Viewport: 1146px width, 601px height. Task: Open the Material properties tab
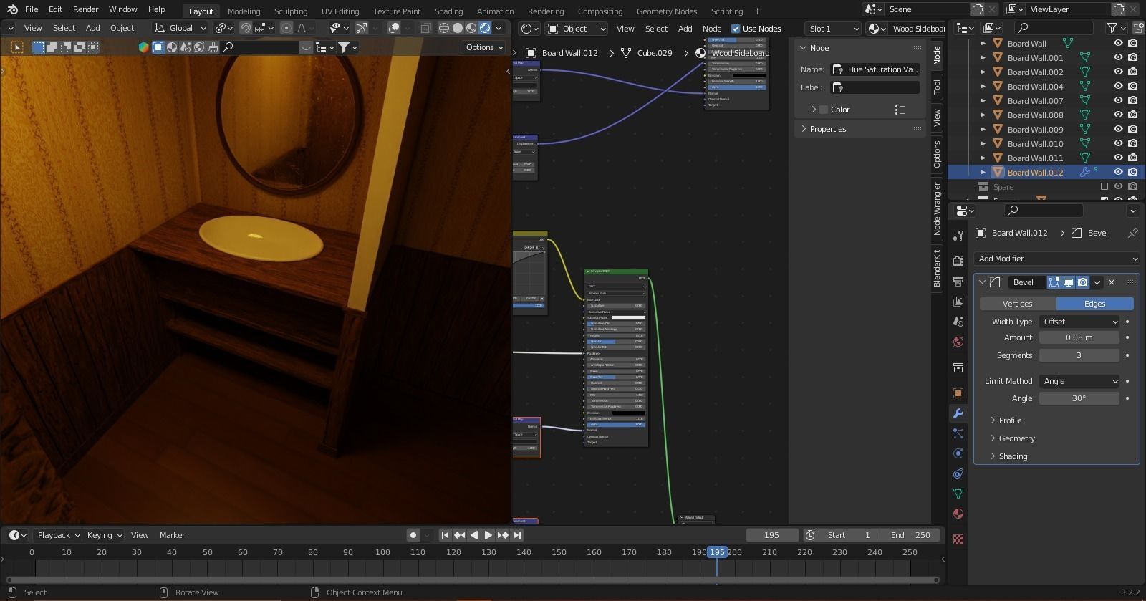[x=958, y=514]
